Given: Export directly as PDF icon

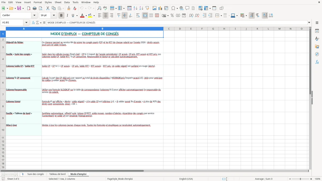Looking at the screenshot, I should pyautogui.click(x=29, y=8).
